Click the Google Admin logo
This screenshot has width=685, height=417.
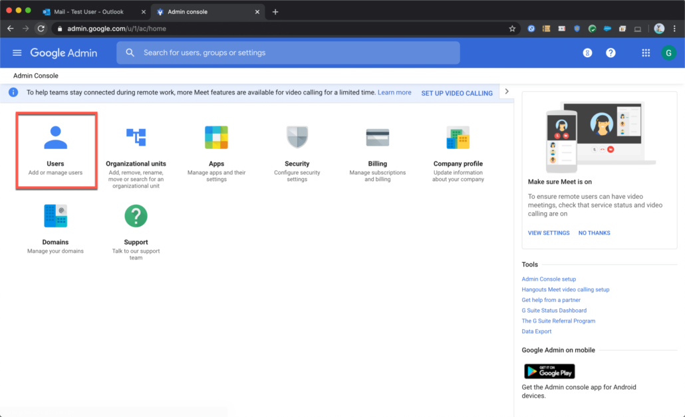[x=64, y=53]
